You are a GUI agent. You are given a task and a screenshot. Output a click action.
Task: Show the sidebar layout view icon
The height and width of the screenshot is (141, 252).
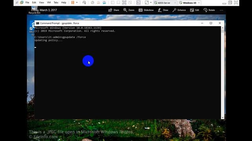[x=113, y=3]
